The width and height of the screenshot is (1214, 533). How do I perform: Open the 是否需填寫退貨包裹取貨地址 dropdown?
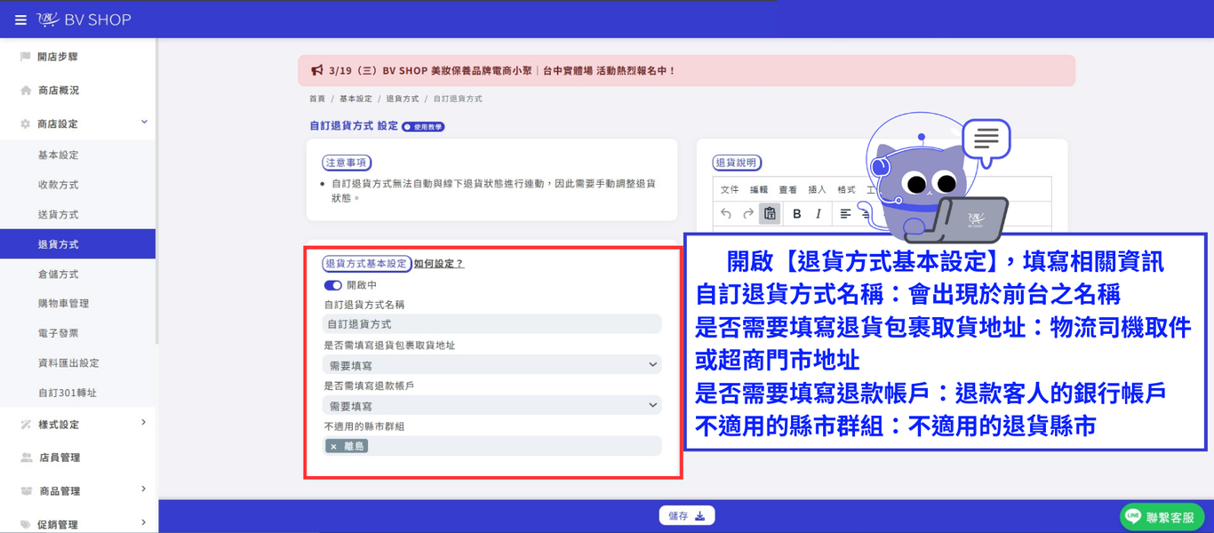point(492,365)
